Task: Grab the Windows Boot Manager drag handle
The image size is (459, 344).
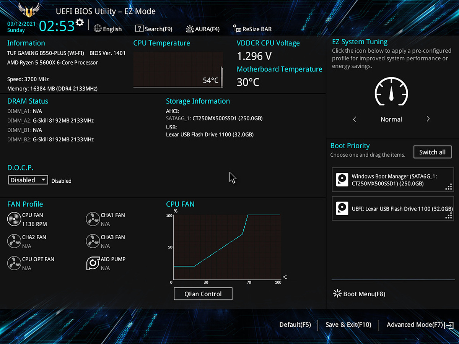Action: point(449,187)
